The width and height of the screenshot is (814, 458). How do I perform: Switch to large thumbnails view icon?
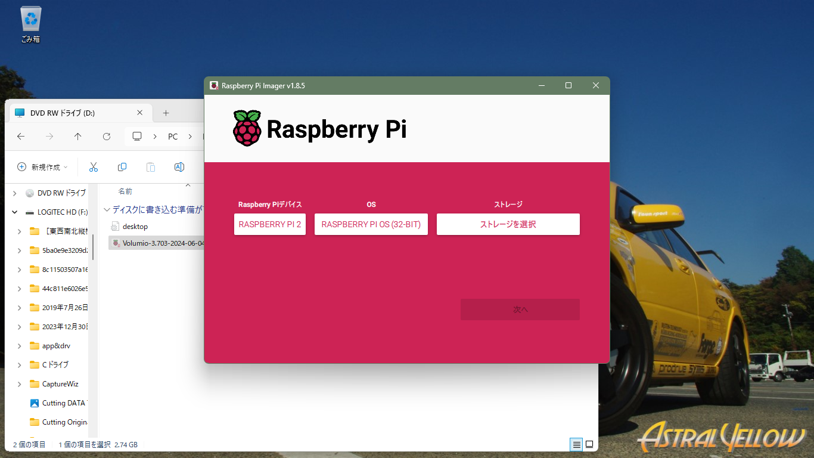tap(589, 444)
